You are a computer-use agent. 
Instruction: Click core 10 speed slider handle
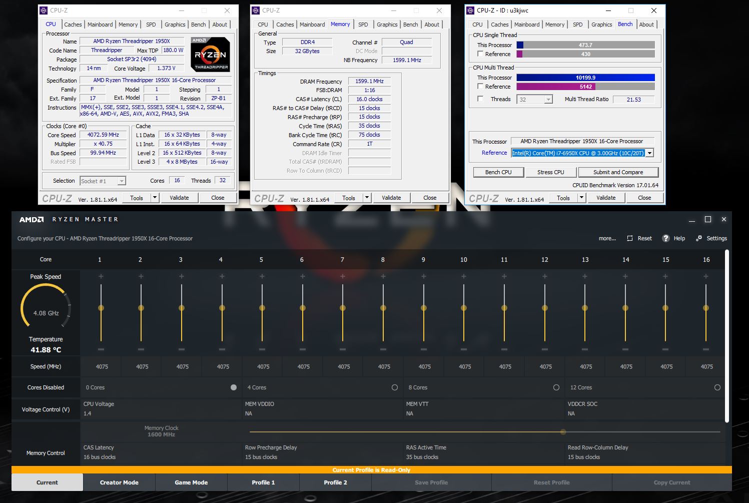click(x=464, y=308)
